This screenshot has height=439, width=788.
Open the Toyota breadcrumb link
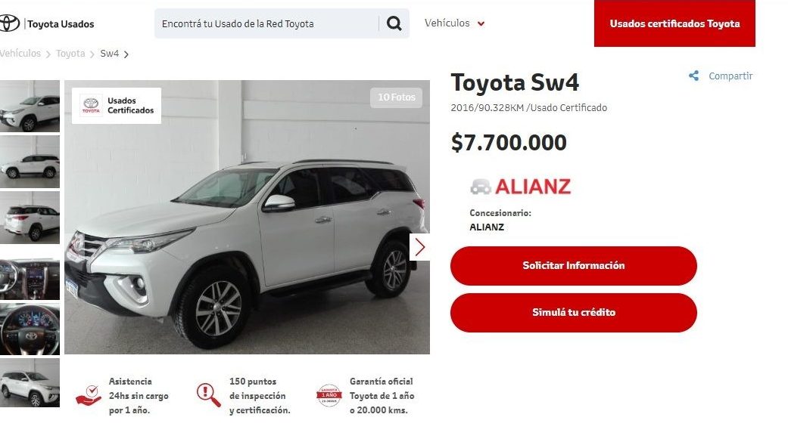pyautogui.click(x=70, y=53)
